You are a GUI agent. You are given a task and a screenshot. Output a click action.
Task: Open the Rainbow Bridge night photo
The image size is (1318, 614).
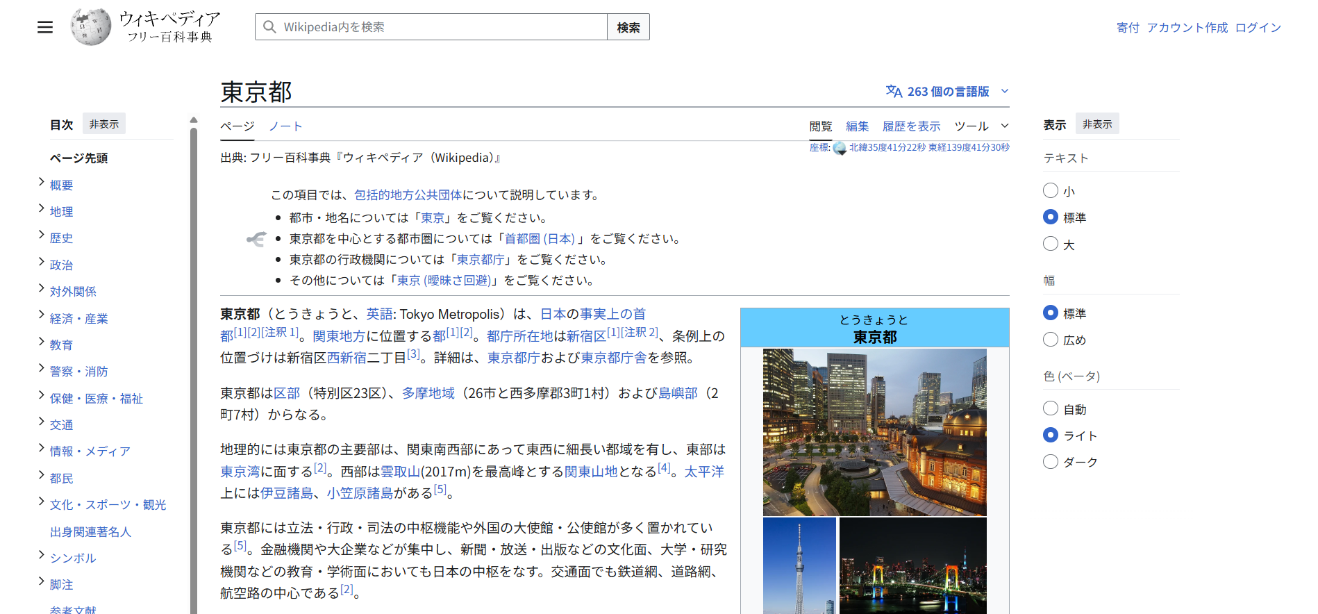coord(913,565)
